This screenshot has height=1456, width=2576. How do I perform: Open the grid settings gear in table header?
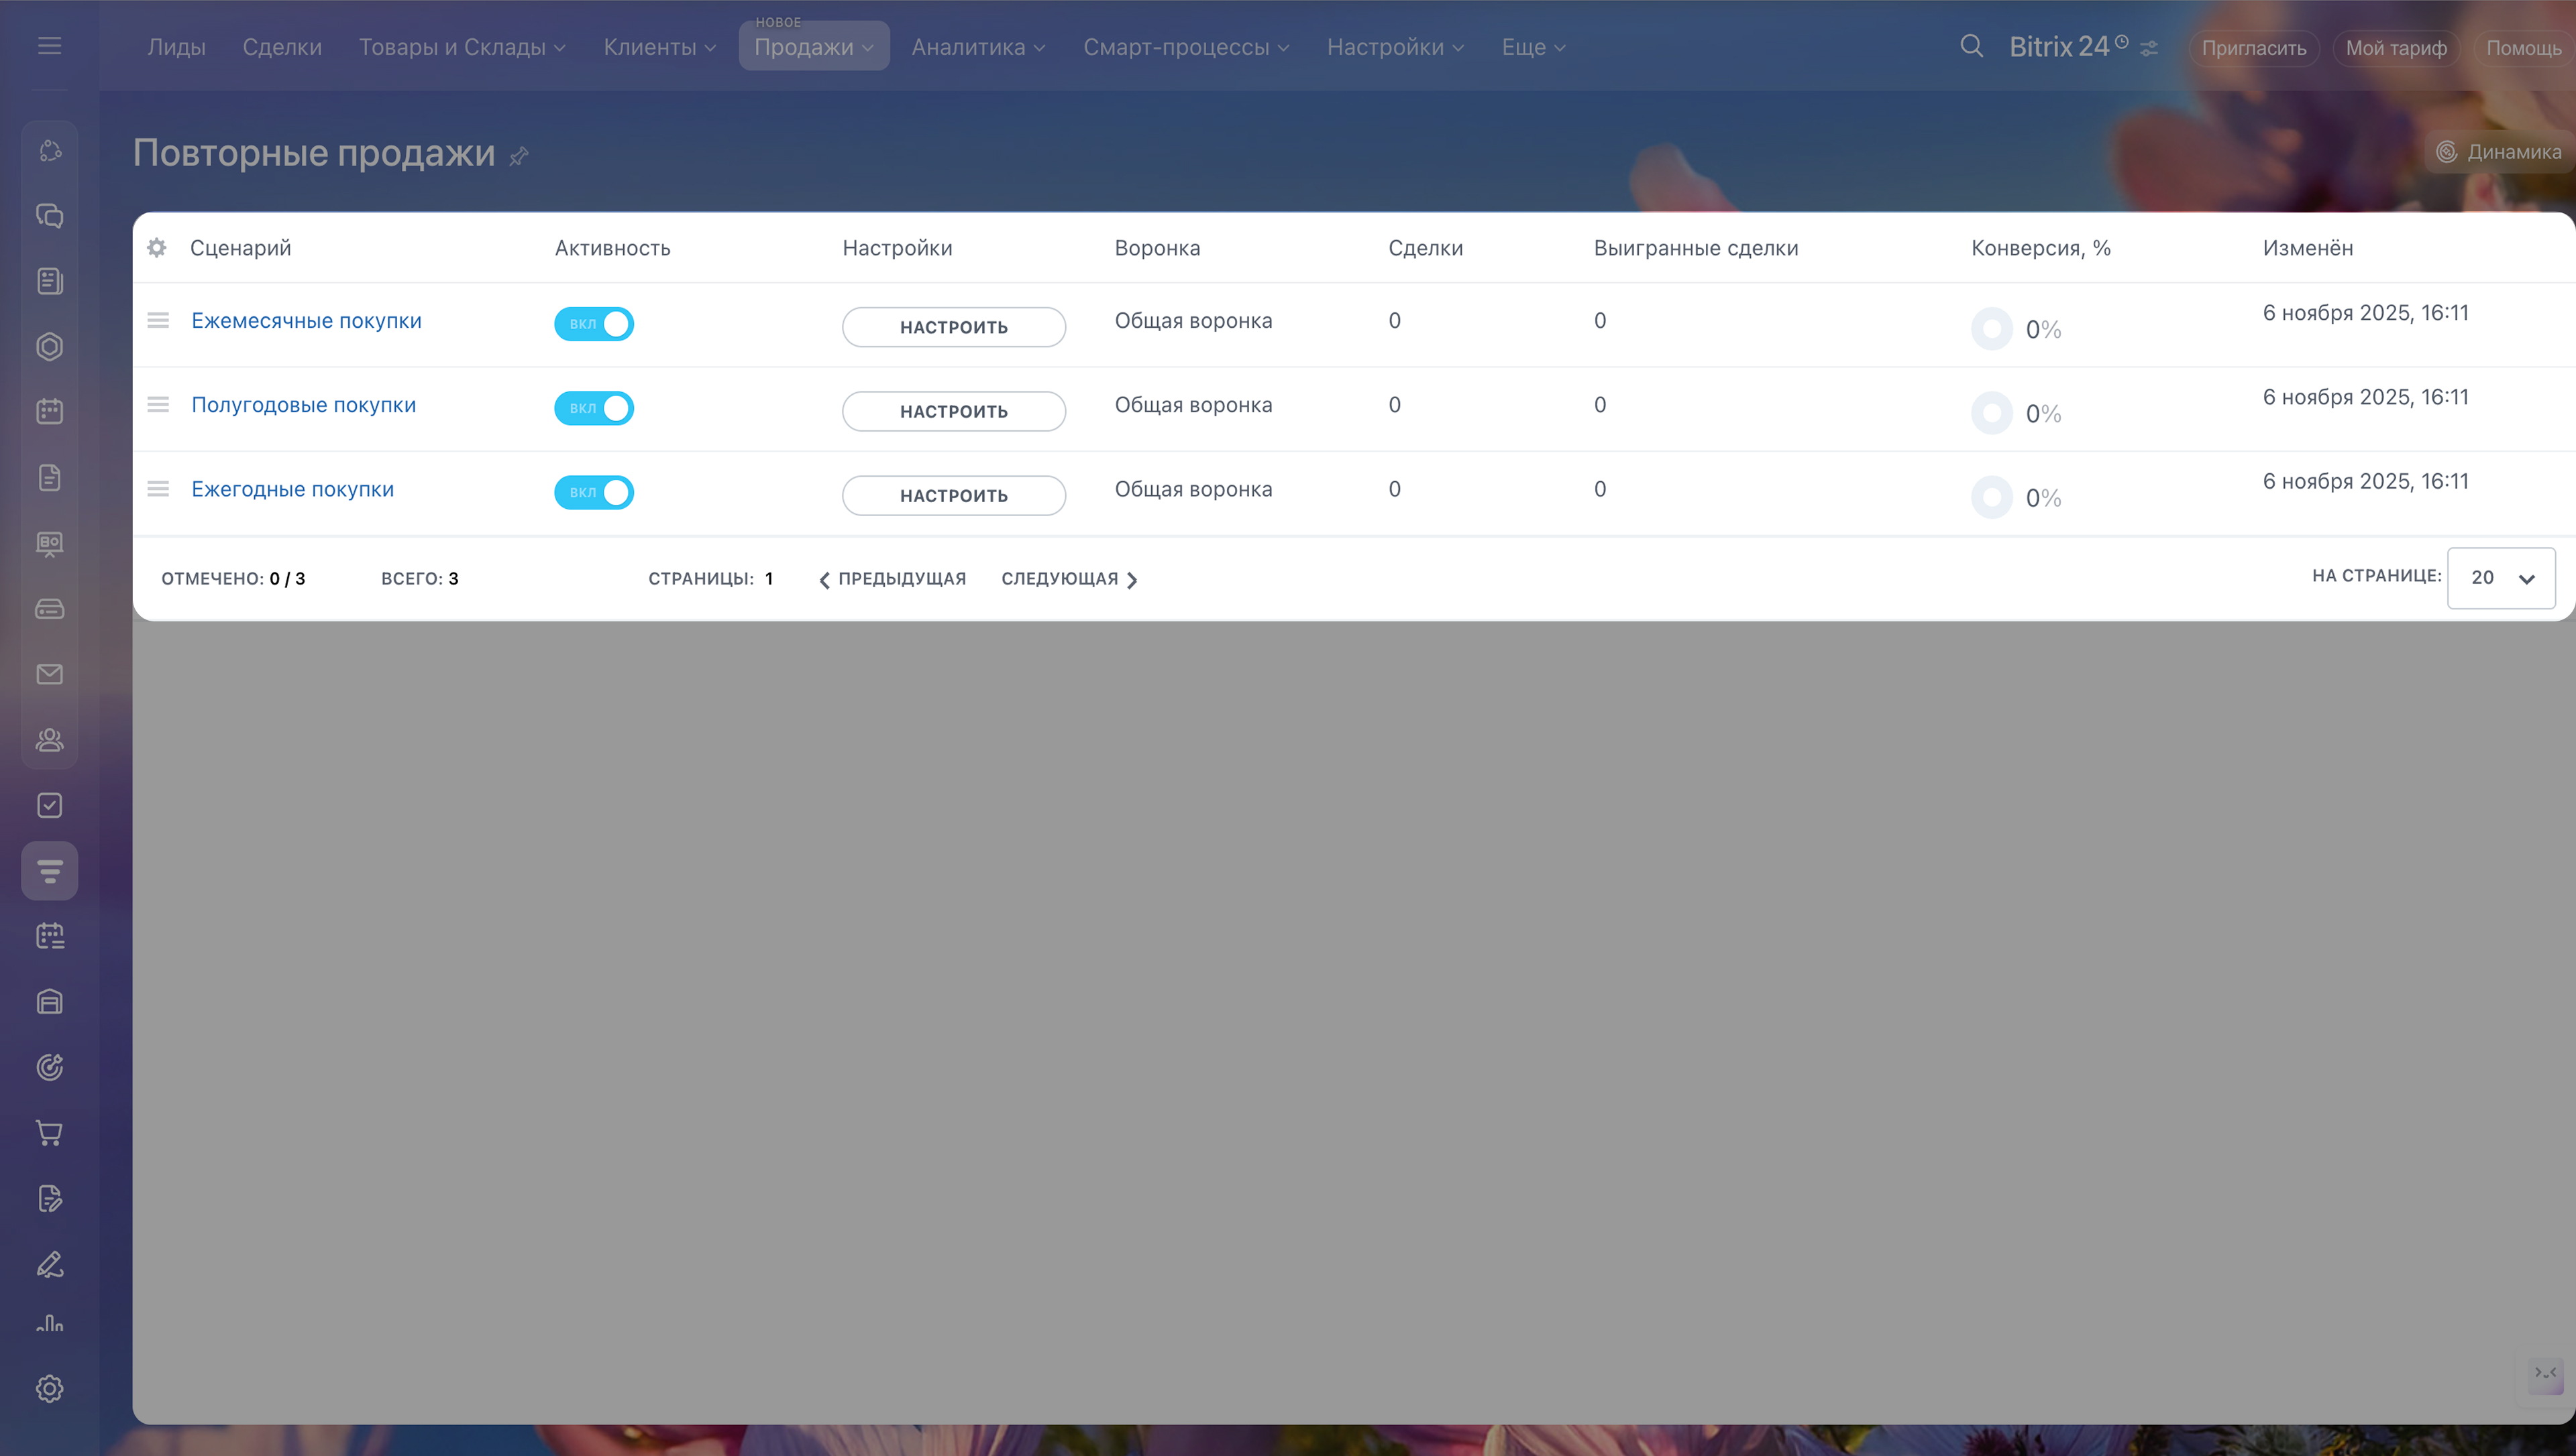click(157, 247)
